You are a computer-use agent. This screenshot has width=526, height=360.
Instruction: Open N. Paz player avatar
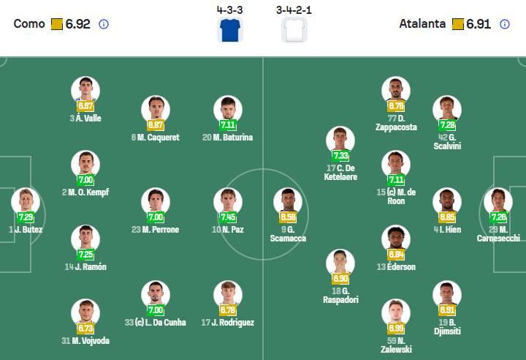[x=228, y=200]
